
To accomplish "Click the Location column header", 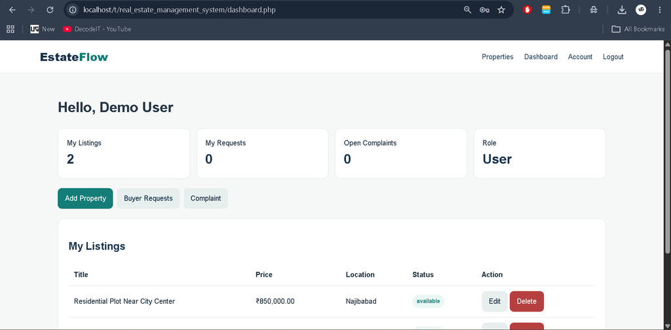I will click(x=360, y=275).
